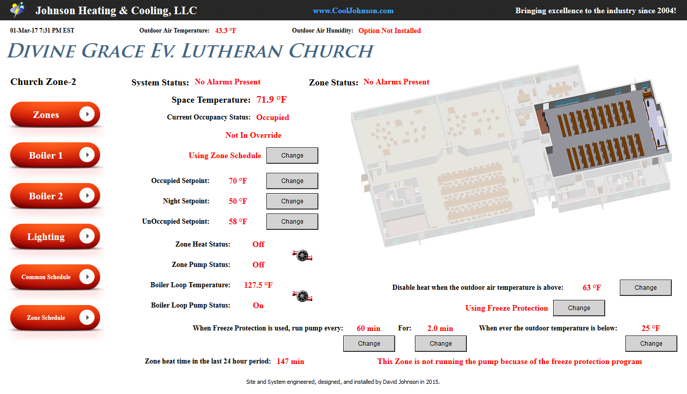Change the Using Zone Schedule setting
Image resolution: width=687 pixels, height=394 pixels.
pyautogui.click(x=292, y=156)
